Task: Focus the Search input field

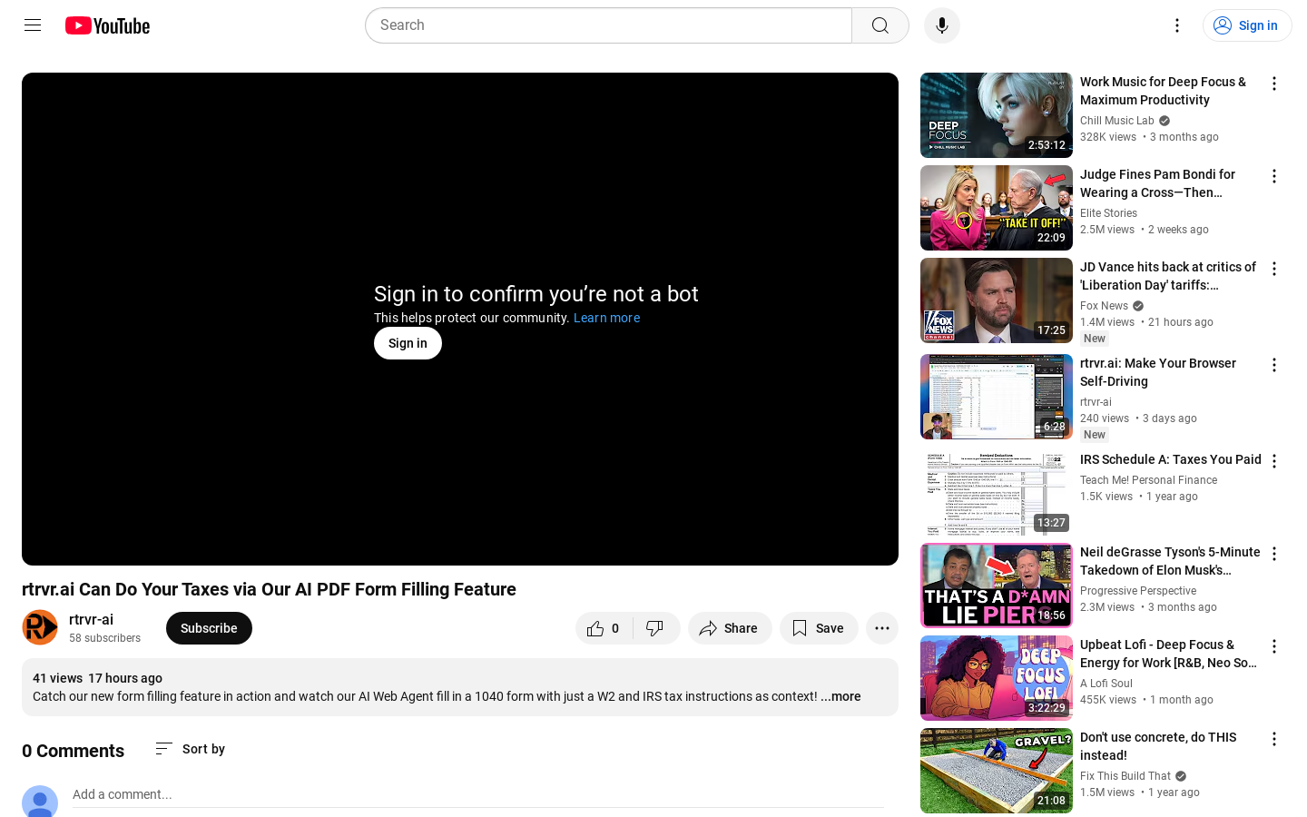Action: tap(608, 25)
